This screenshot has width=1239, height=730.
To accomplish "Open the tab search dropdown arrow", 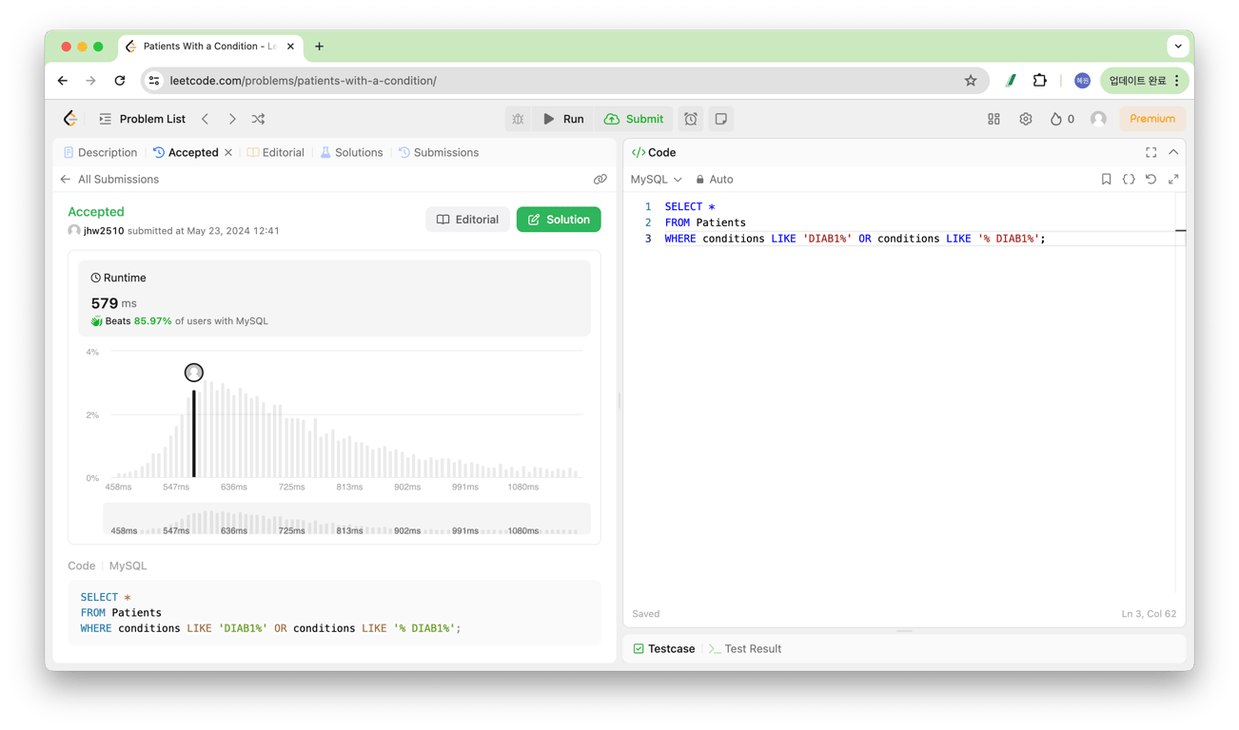I will tap(1178, 46).
